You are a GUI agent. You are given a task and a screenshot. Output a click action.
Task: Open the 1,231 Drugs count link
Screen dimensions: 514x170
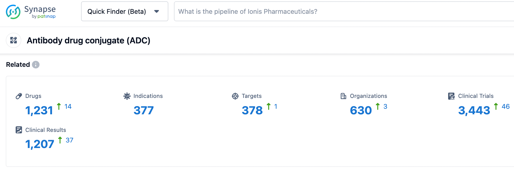pyautogui.click(x=39, y=110)
